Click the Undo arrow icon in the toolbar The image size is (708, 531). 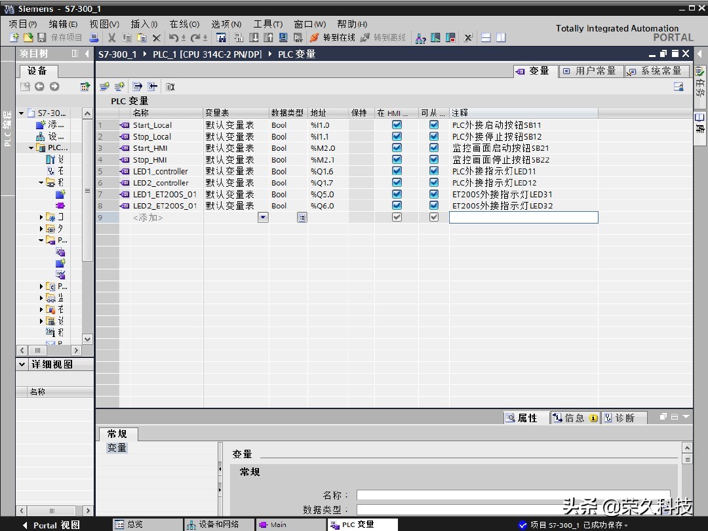[173, 37]
